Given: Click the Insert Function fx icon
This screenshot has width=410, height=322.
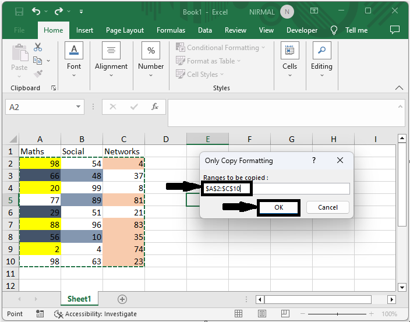Looking at the screenshot, I should click(x=155, y=107).
